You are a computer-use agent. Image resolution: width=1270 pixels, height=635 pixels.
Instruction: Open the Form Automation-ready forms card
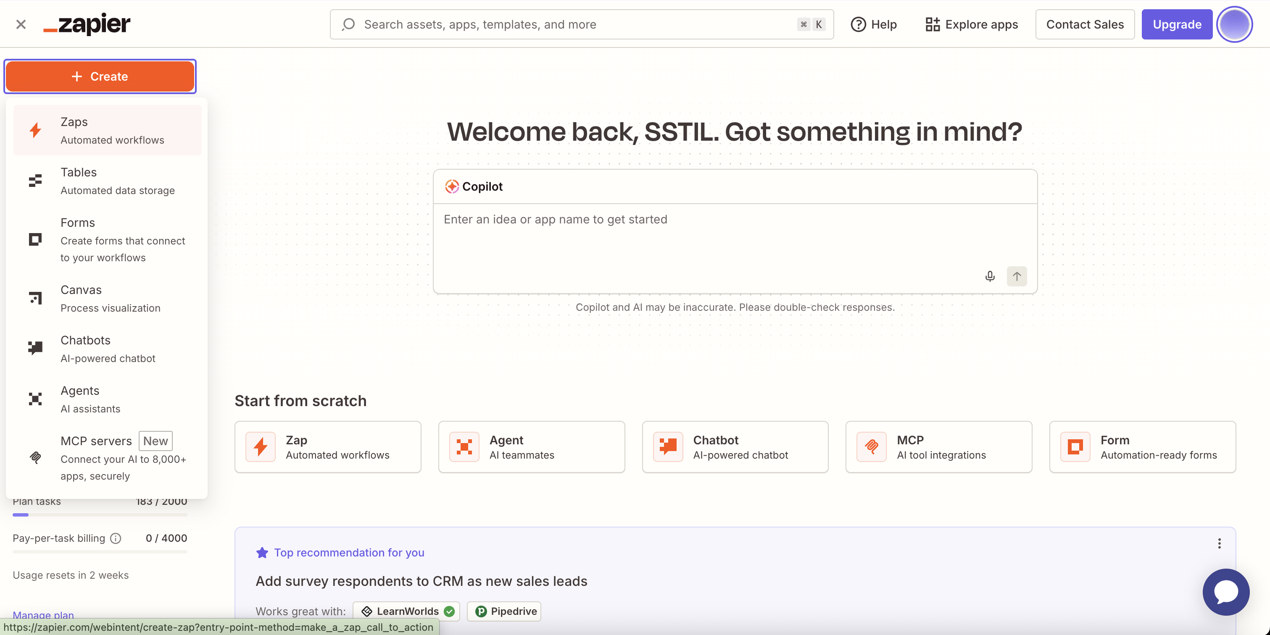pos(1142,447)
